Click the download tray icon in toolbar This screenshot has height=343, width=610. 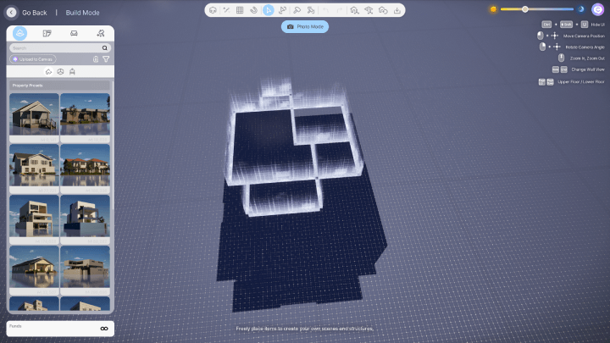[396, 10]
